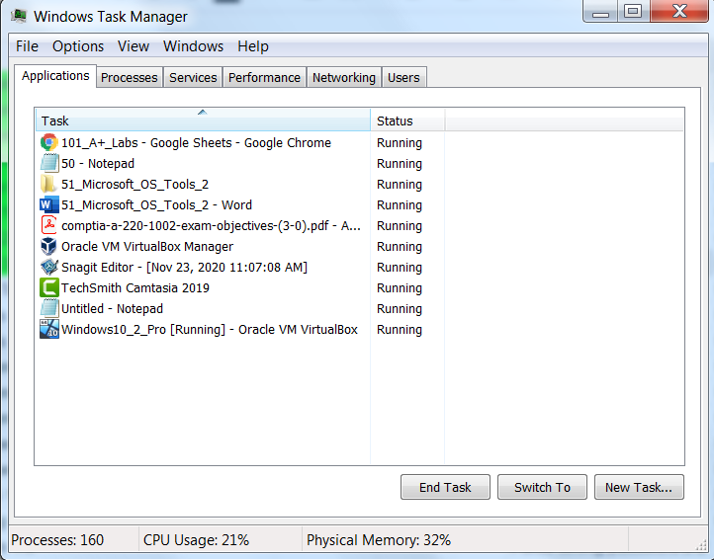This screenshot has width=714, height=560.
Task: Click the Google Chrome icon in task list
Action: (48, 143)
